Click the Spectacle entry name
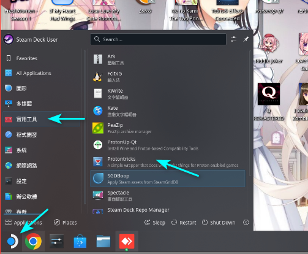Screen dimensions: 308x254 (118, 193)
